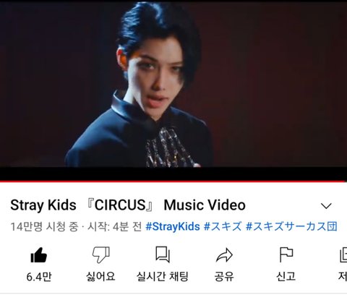Select the 신고 label
Screen dimensions: 347x295
[286, 276]
